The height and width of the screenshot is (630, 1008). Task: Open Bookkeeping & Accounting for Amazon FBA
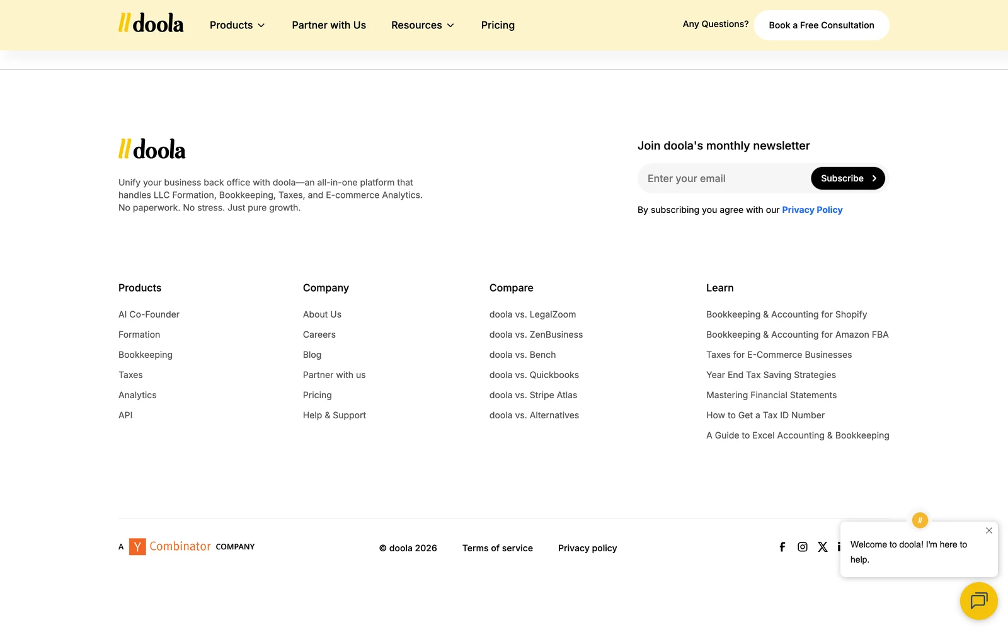coord(798,335)
